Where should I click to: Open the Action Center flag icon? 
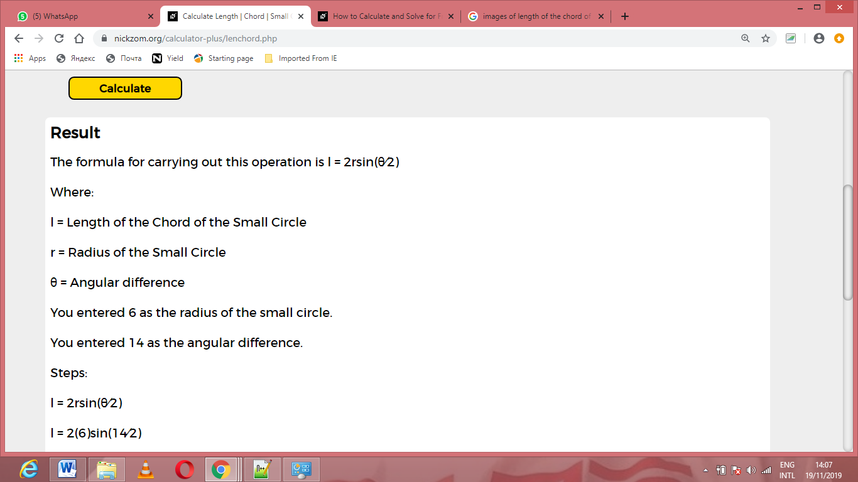coord(736,470)
